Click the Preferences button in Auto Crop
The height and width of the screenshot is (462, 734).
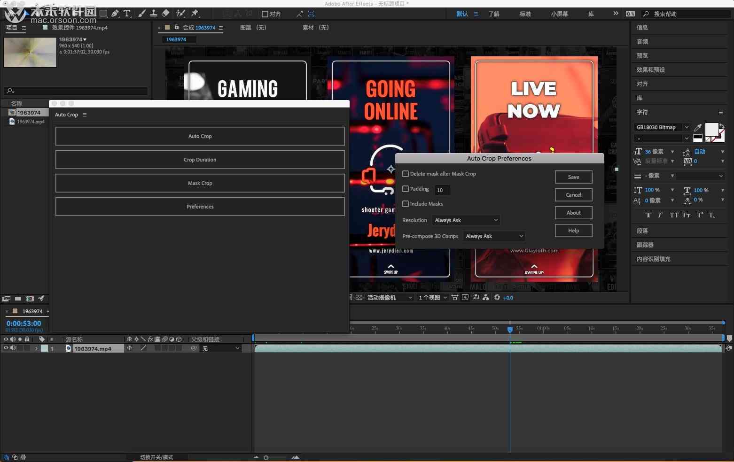(200, 207)
